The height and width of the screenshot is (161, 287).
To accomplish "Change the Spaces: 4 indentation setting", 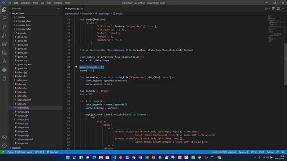I will pos(244,152).
